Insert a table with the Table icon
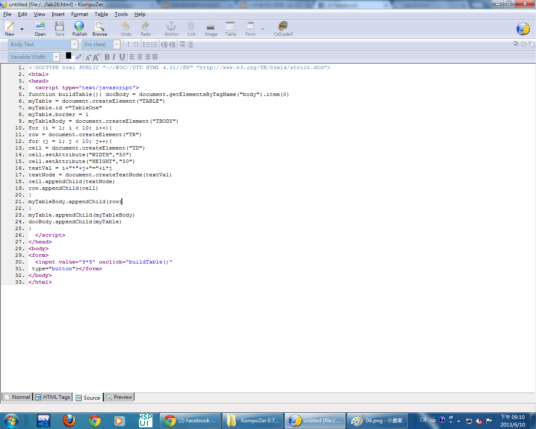This screenshot has height=429, width=536. point(230,28)
